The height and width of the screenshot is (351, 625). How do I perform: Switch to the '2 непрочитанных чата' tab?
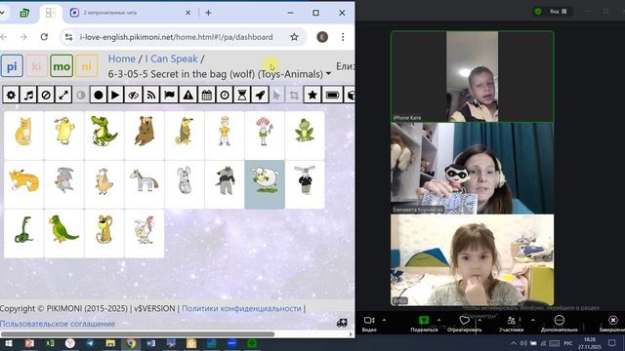(130, 13)
